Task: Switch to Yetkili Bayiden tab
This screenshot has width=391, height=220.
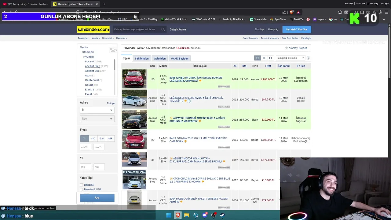Action: 180,58
